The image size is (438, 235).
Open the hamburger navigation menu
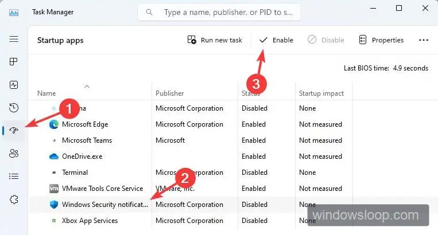point(14,39)
